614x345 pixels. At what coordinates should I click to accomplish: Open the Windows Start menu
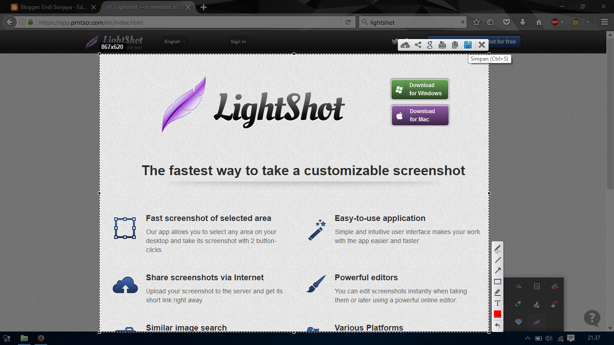click(7, 338)
